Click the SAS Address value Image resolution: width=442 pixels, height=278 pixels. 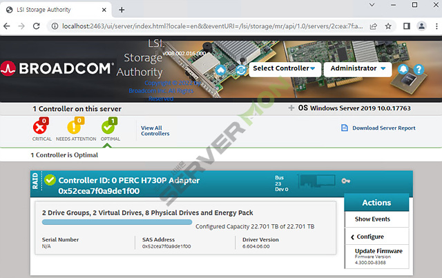point(166,246)
